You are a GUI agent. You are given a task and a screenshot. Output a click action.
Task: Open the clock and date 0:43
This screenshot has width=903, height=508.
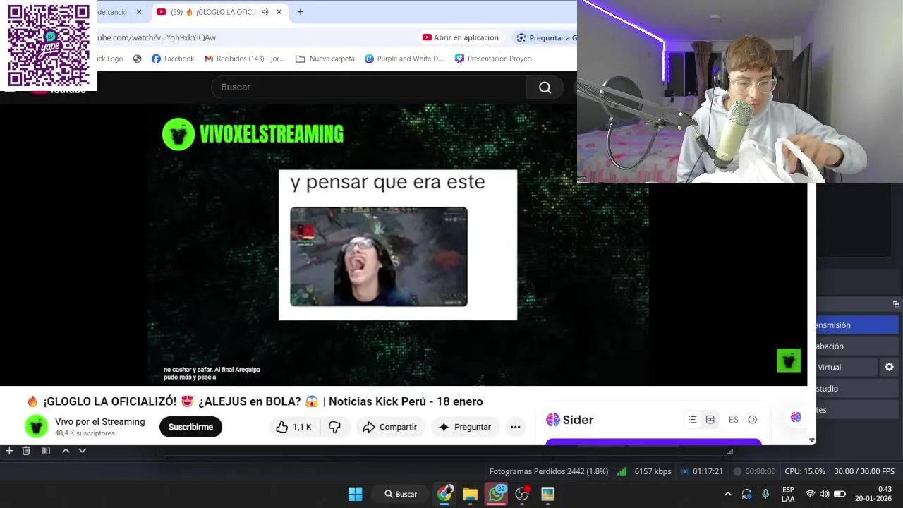(x=873, y=494)
